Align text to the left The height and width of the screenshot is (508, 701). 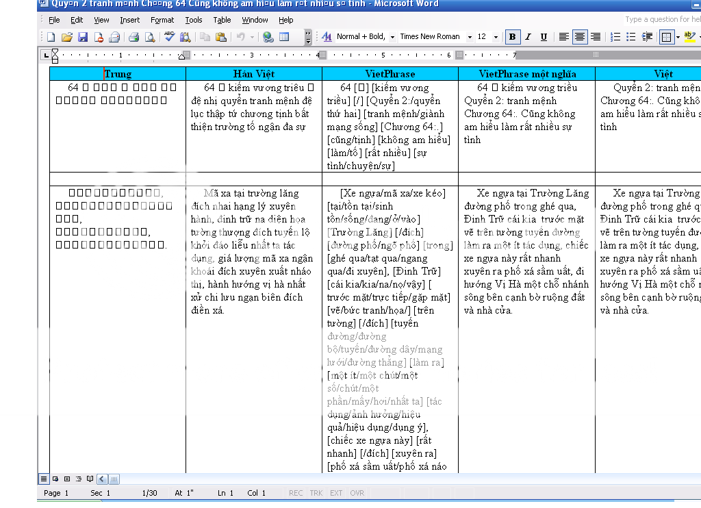click(564, 37)
